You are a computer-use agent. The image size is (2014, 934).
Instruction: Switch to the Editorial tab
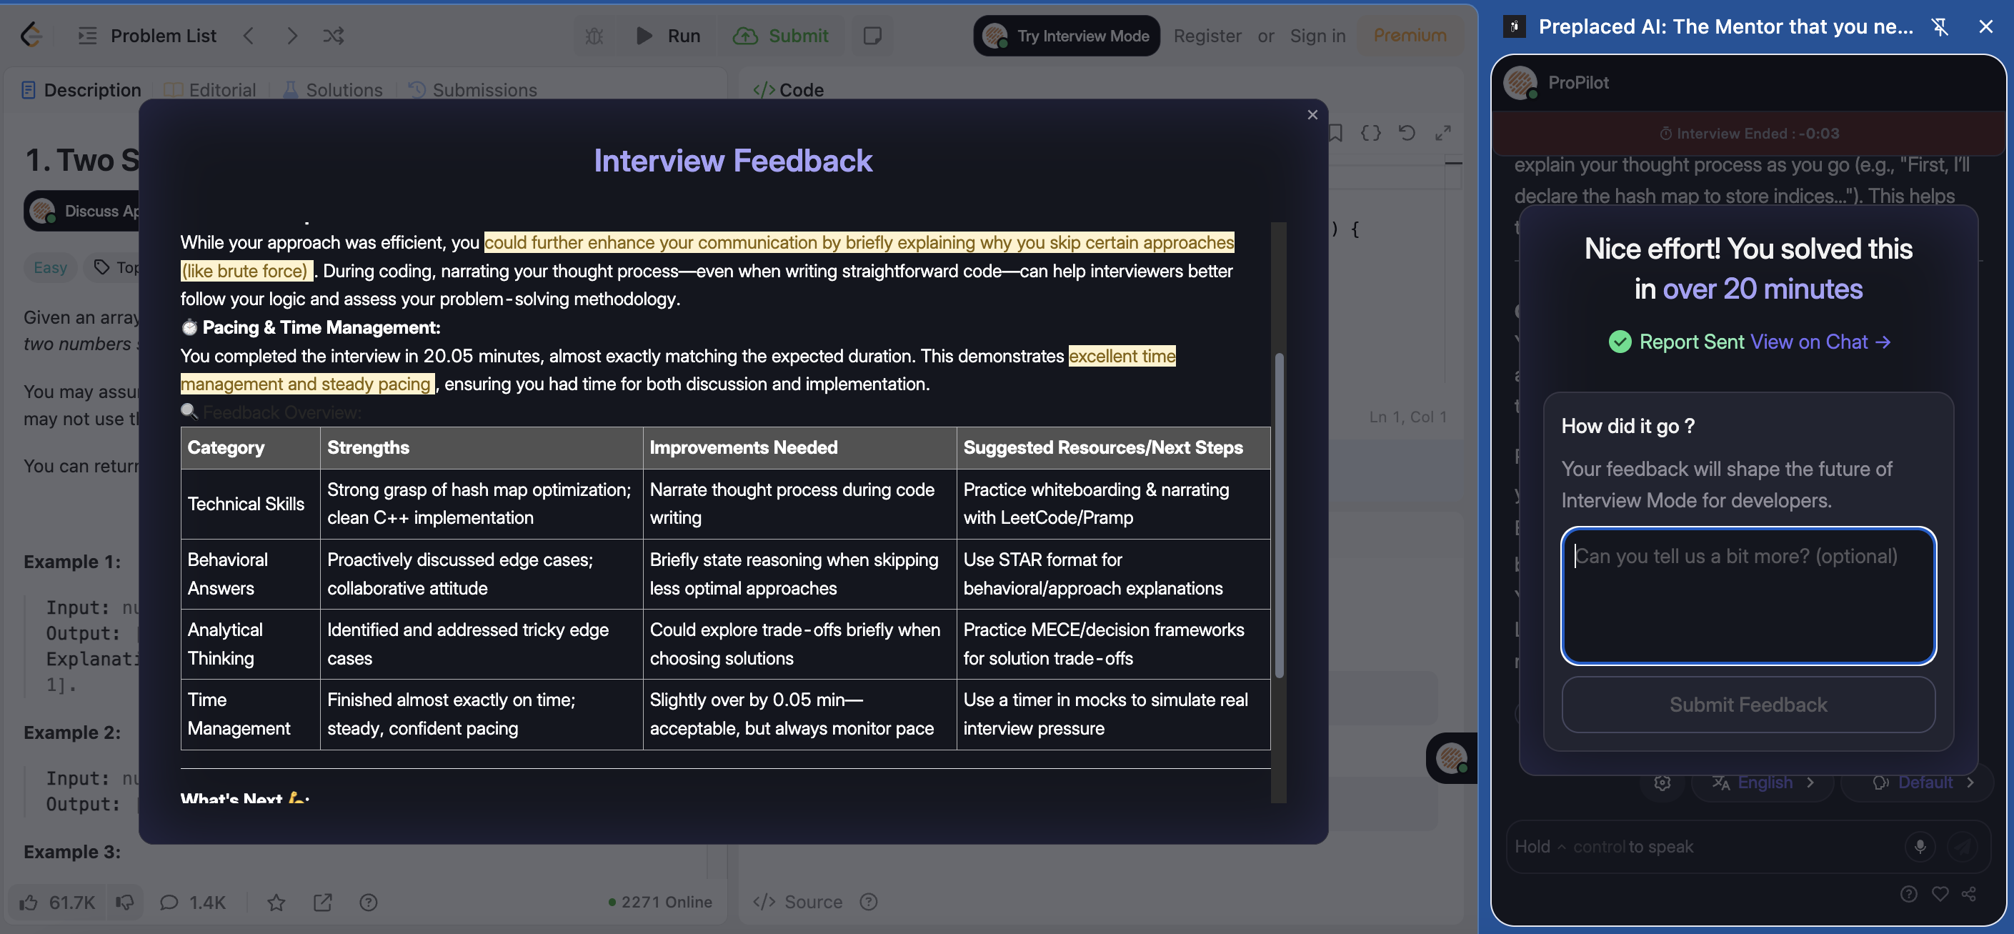(x=210, y=90)
